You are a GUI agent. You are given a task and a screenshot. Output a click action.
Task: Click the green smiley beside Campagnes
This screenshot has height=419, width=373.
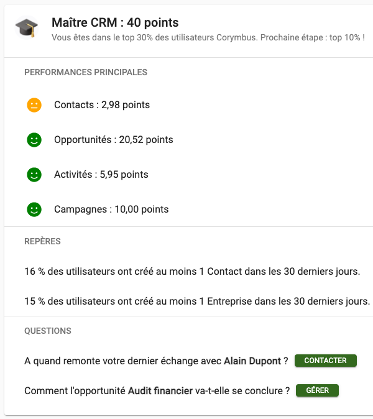[34, 209]
